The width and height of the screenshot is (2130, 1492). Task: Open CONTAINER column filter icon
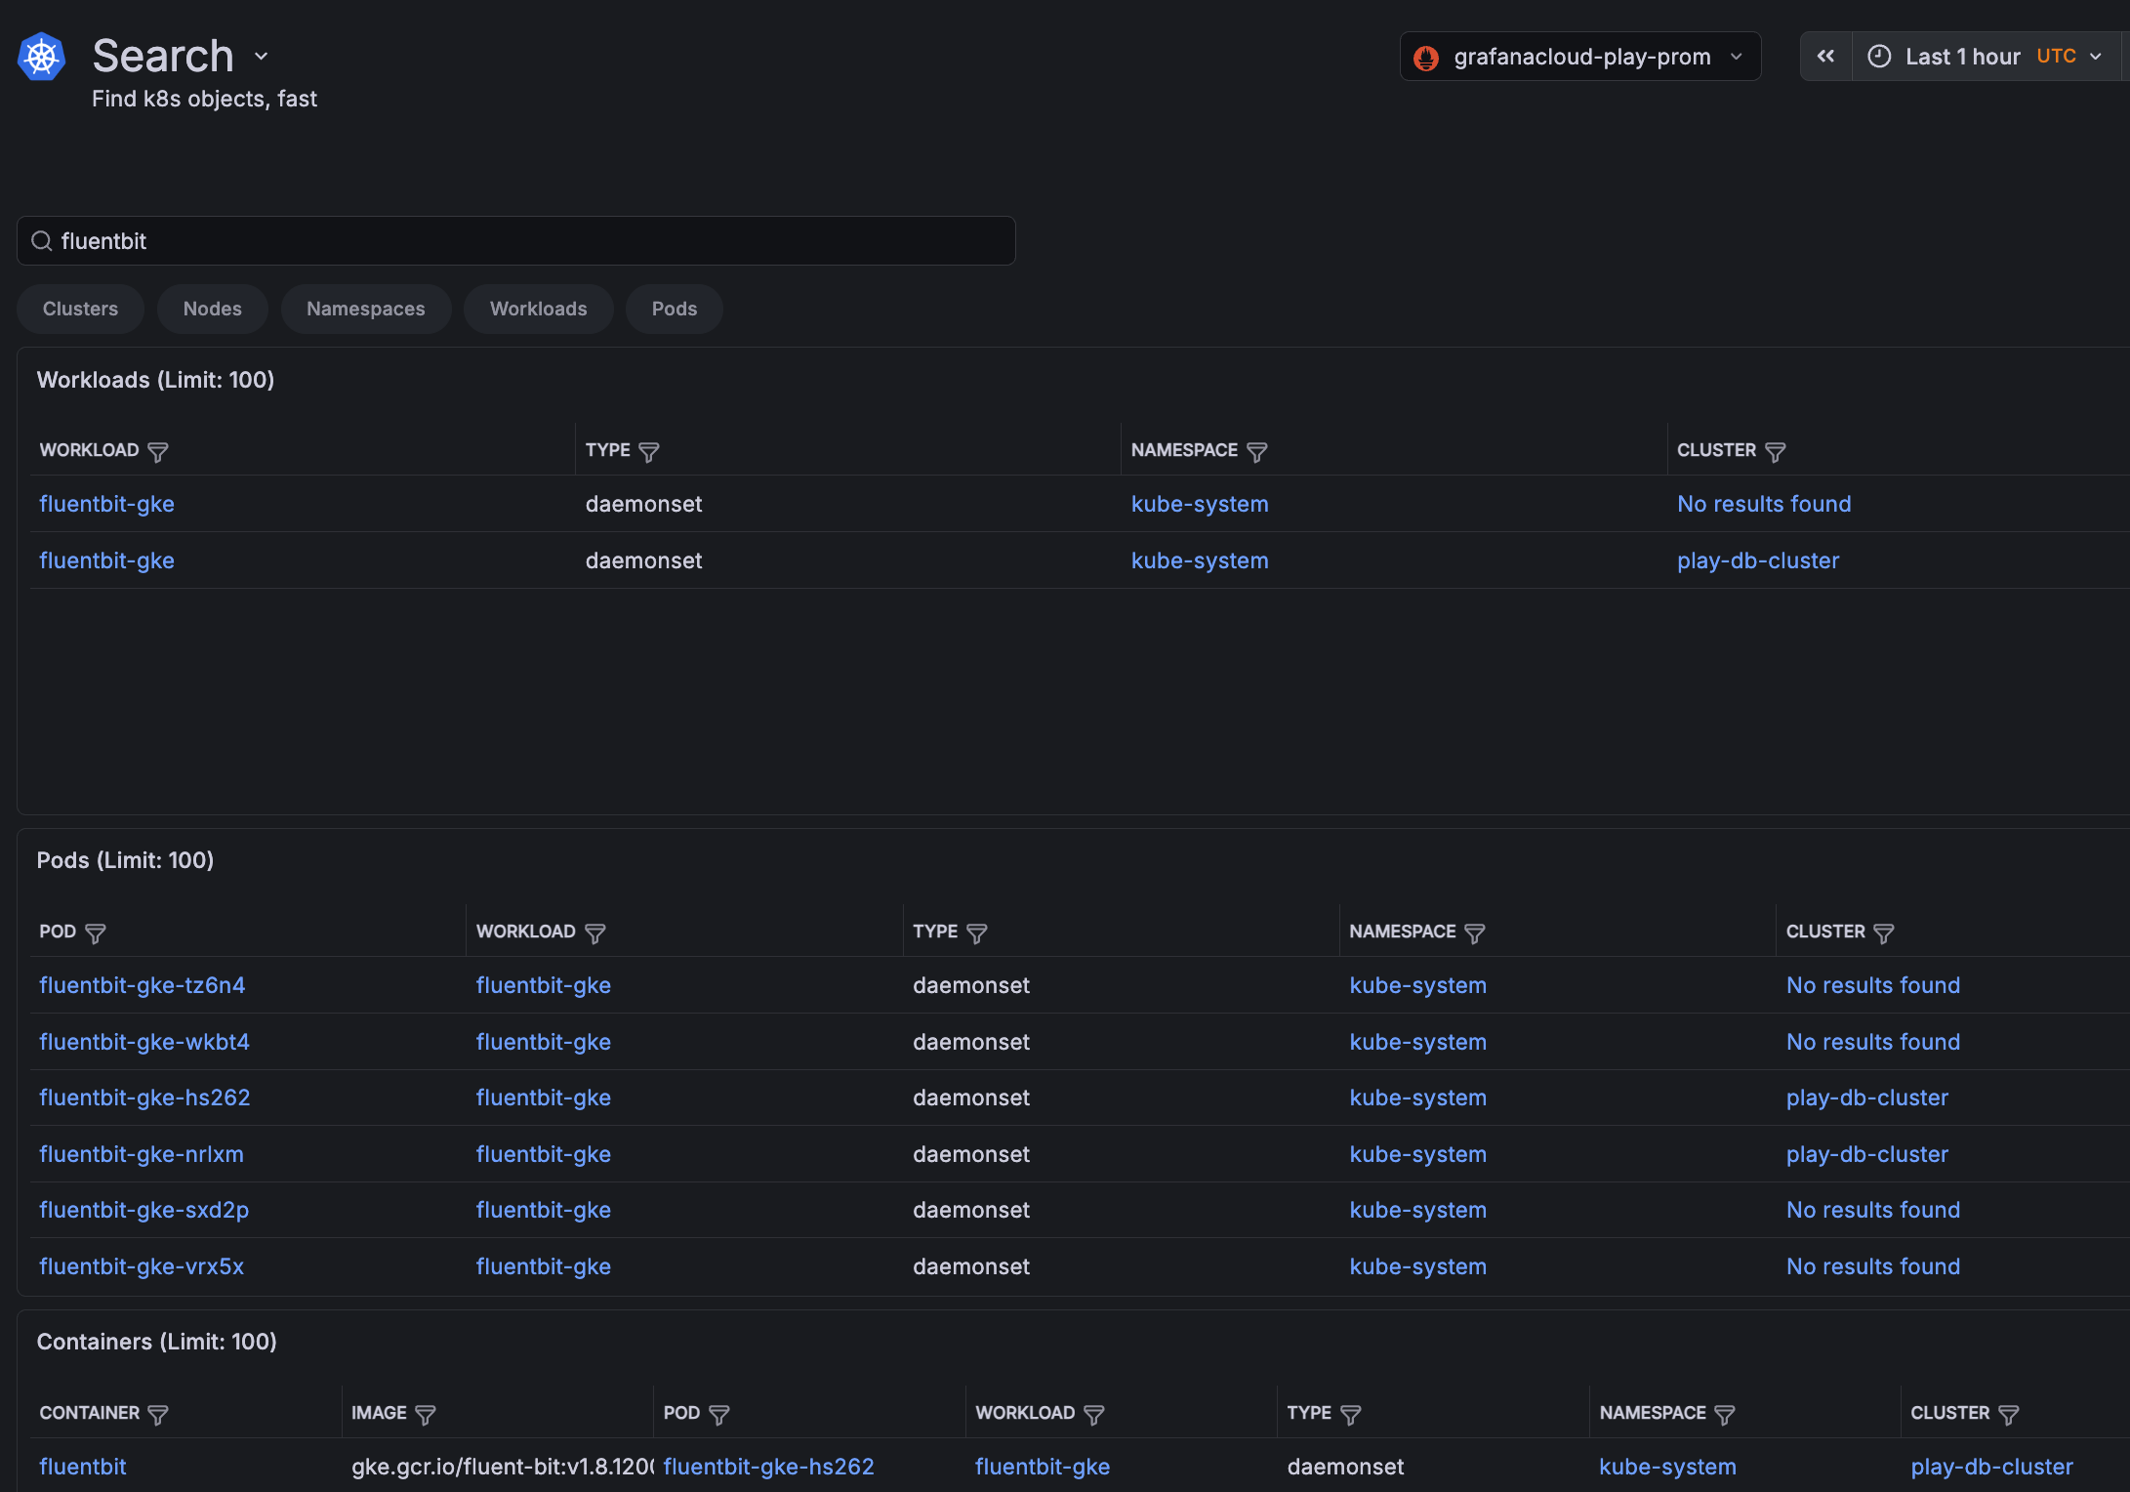point(157,1414)
